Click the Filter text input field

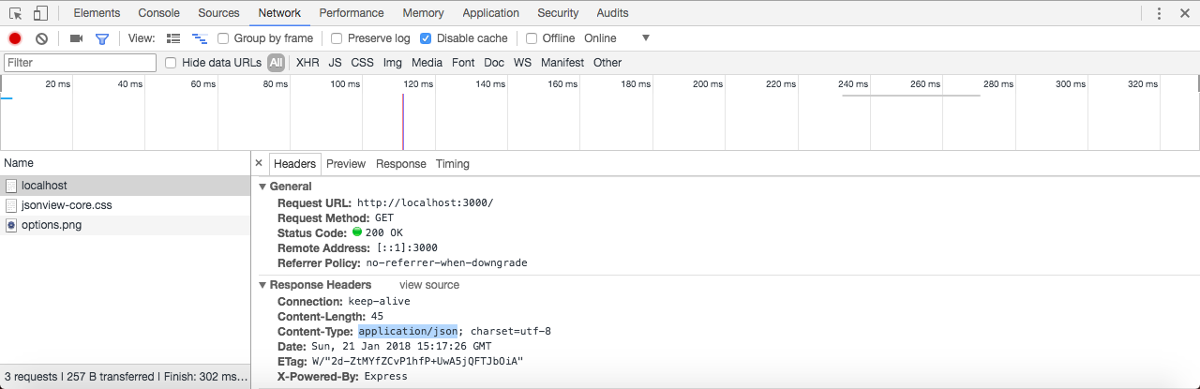pyautogui.click(x=80, y=63)
